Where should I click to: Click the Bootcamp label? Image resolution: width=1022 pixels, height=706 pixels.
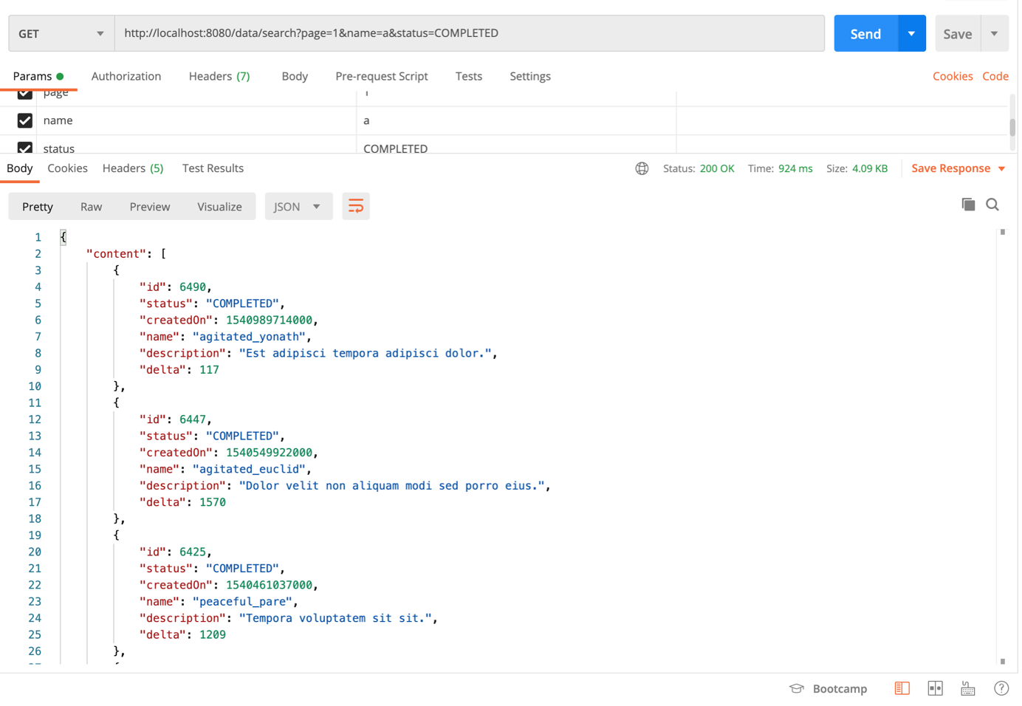point(840,688)
